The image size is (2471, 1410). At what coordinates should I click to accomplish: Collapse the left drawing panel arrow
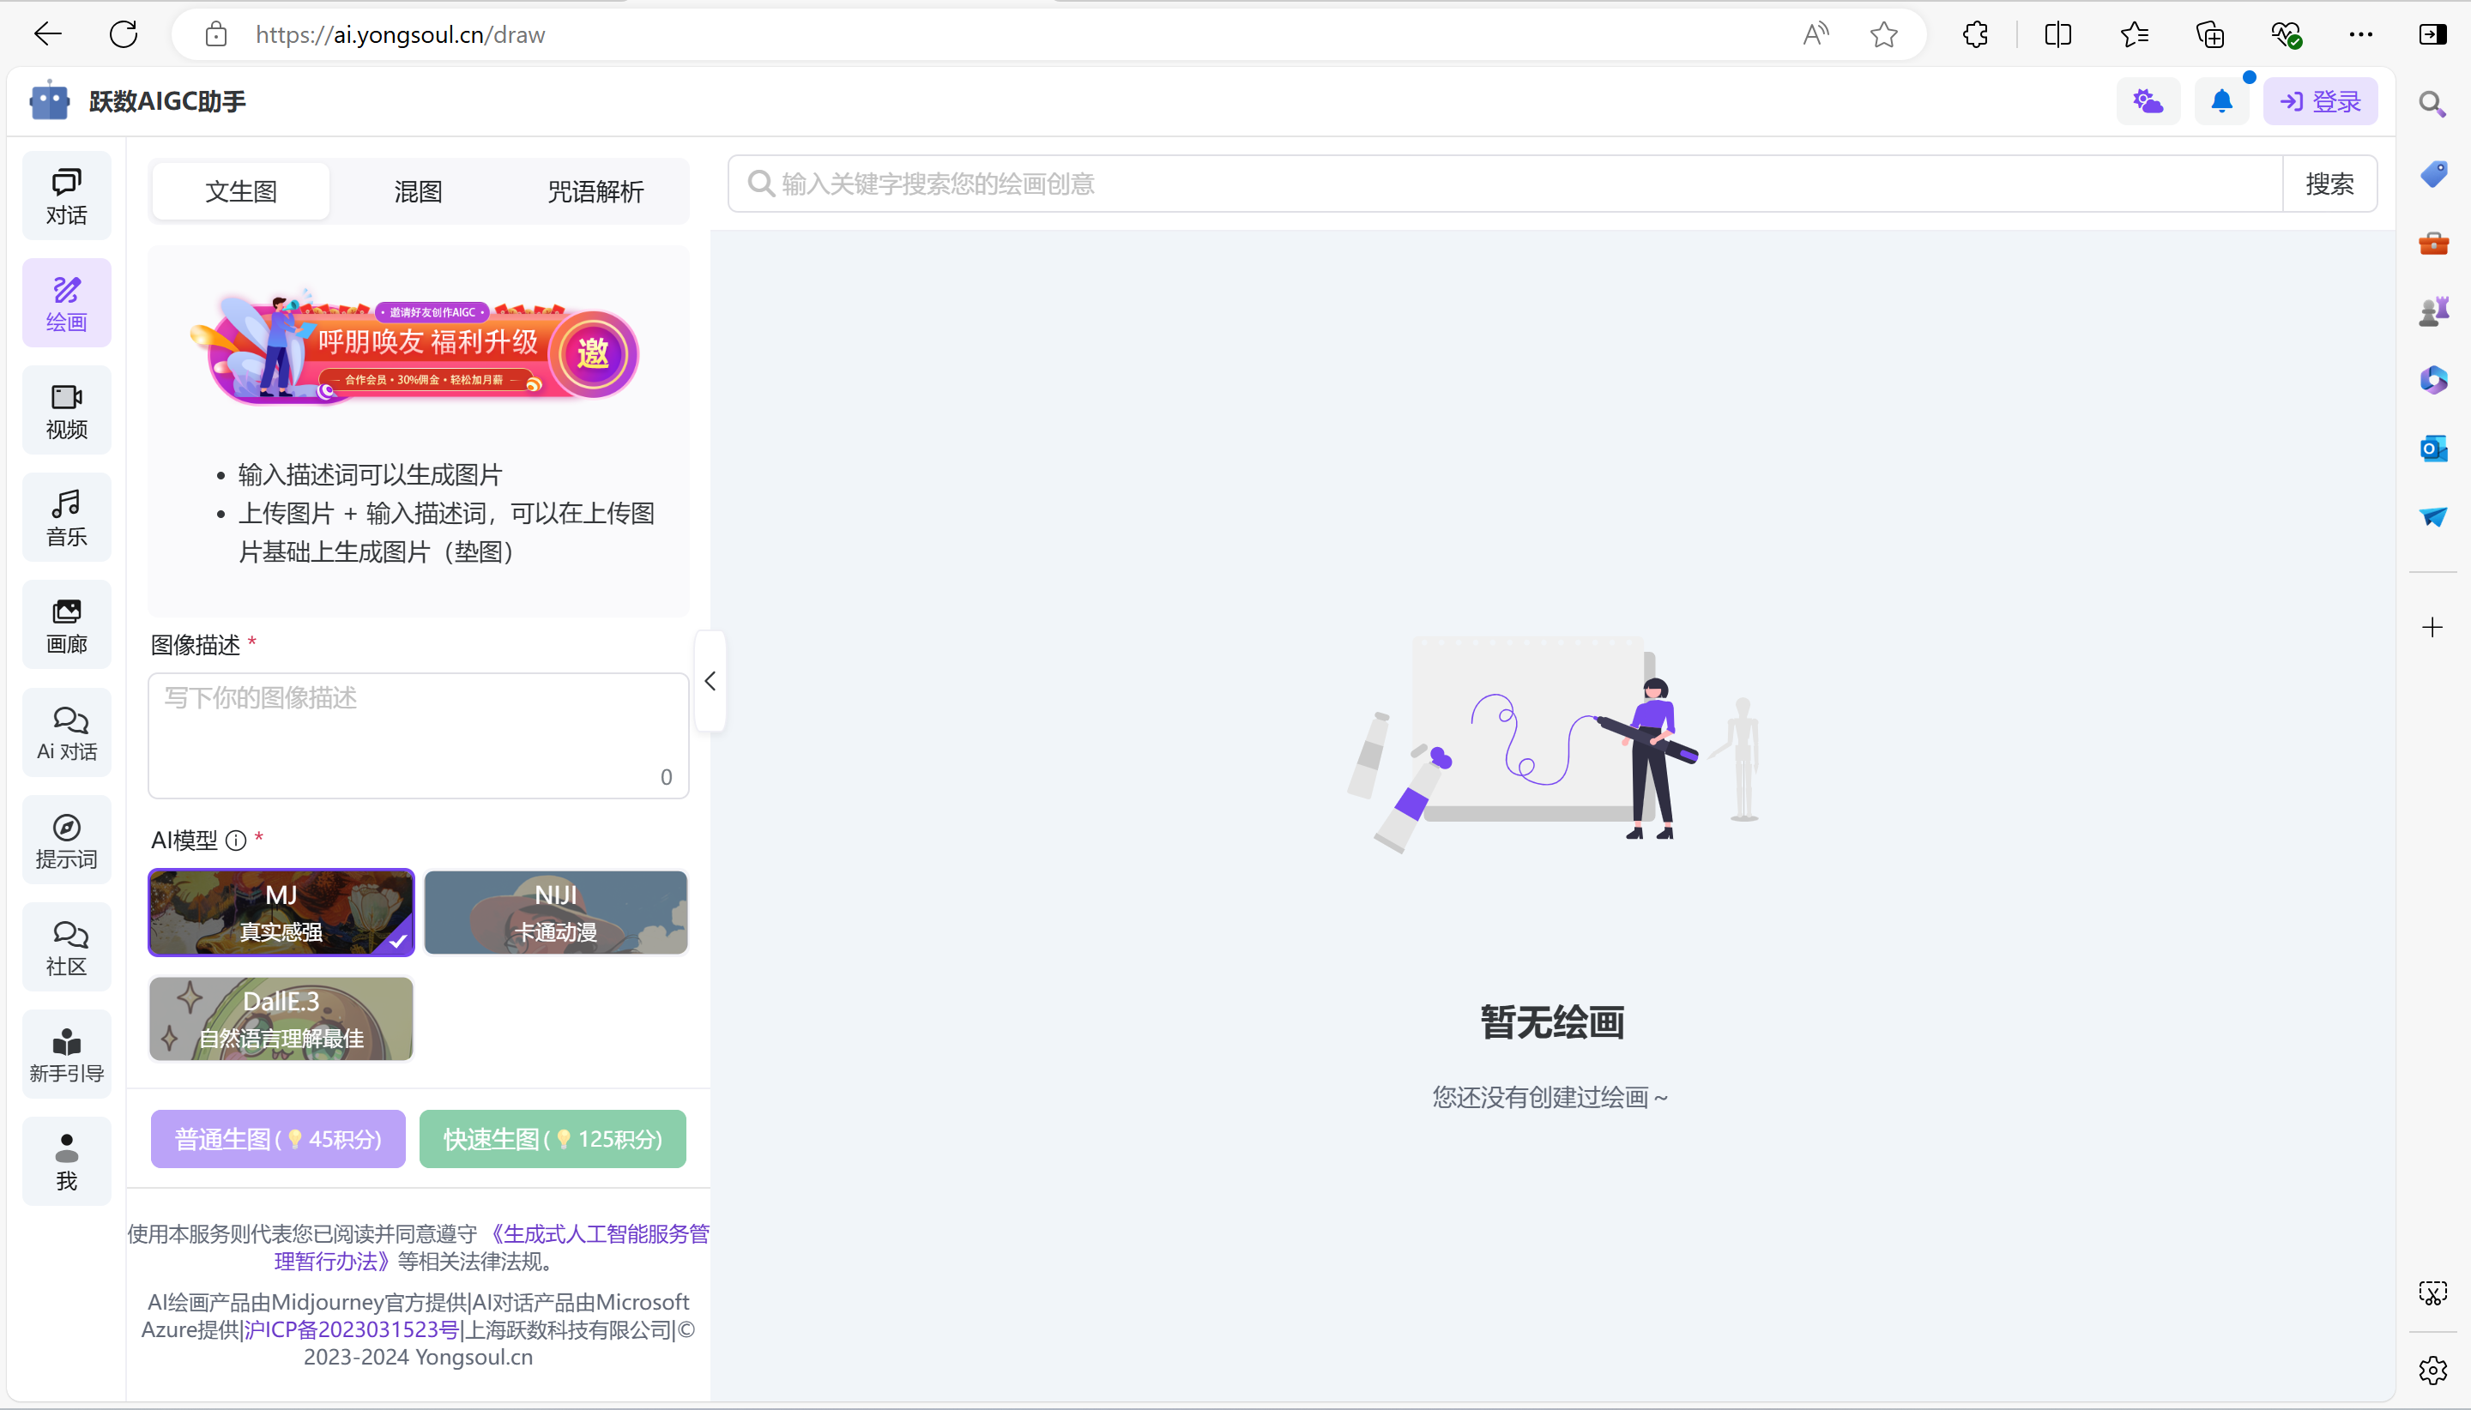coord(710,681)
